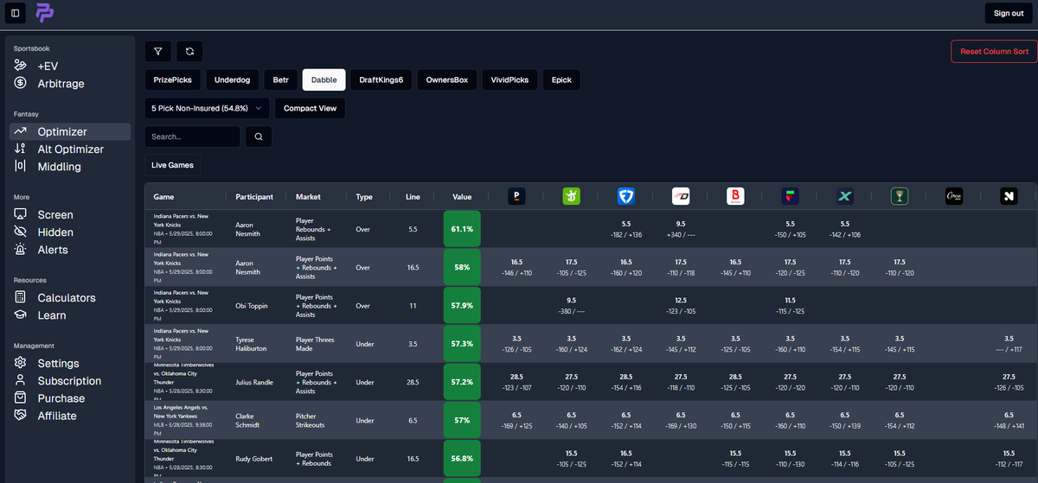Sort by the teal X logo column
This screenshot has height=483, width=1038.
tap(845, 196)
